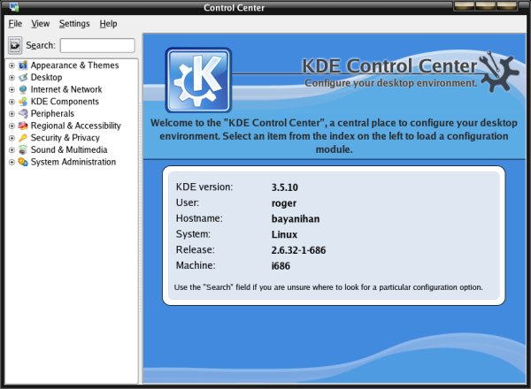The image size is (531, 389).
Task: Select the Desktop label in index
Action: [46, 77]
